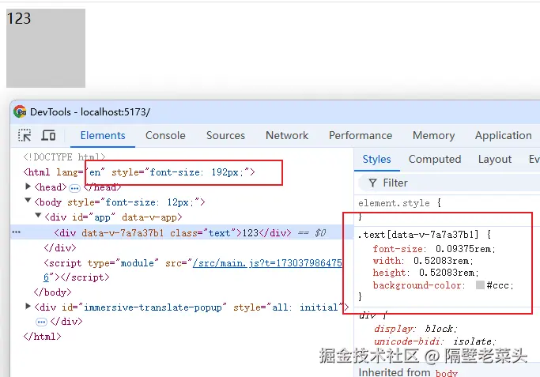The width and height of the screenshot is (540, 377).
Task: Open the Sources tab
Action: pyautogui.click(x=225, y=135)
